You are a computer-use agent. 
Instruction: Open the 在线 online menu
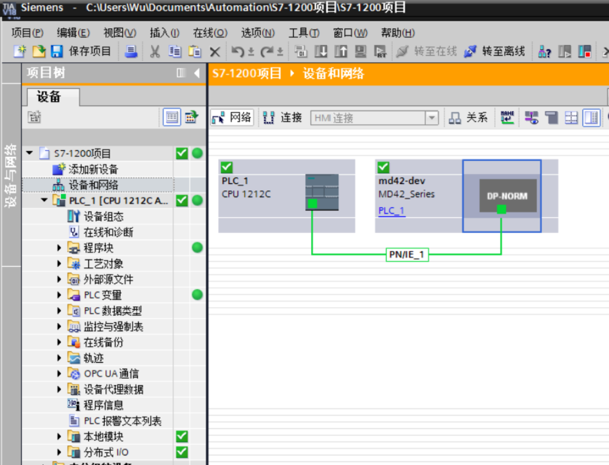(210, 33)
